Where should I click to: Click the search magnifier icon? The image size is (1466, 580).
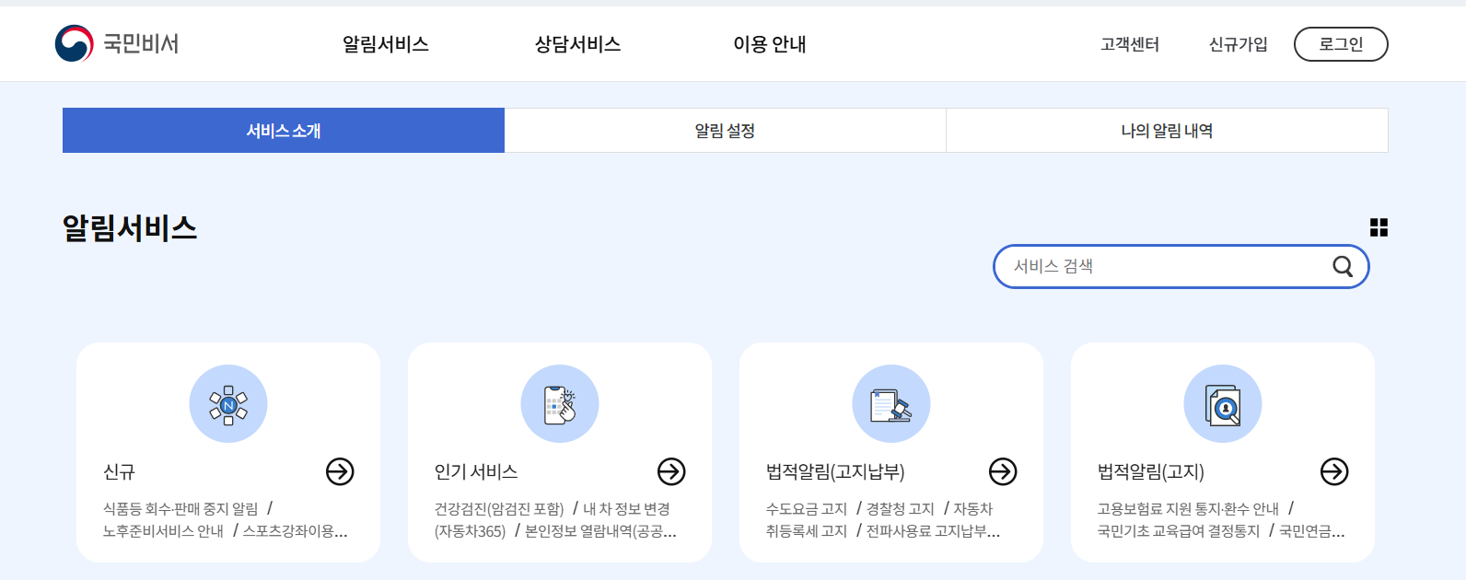coord(1343,266)
